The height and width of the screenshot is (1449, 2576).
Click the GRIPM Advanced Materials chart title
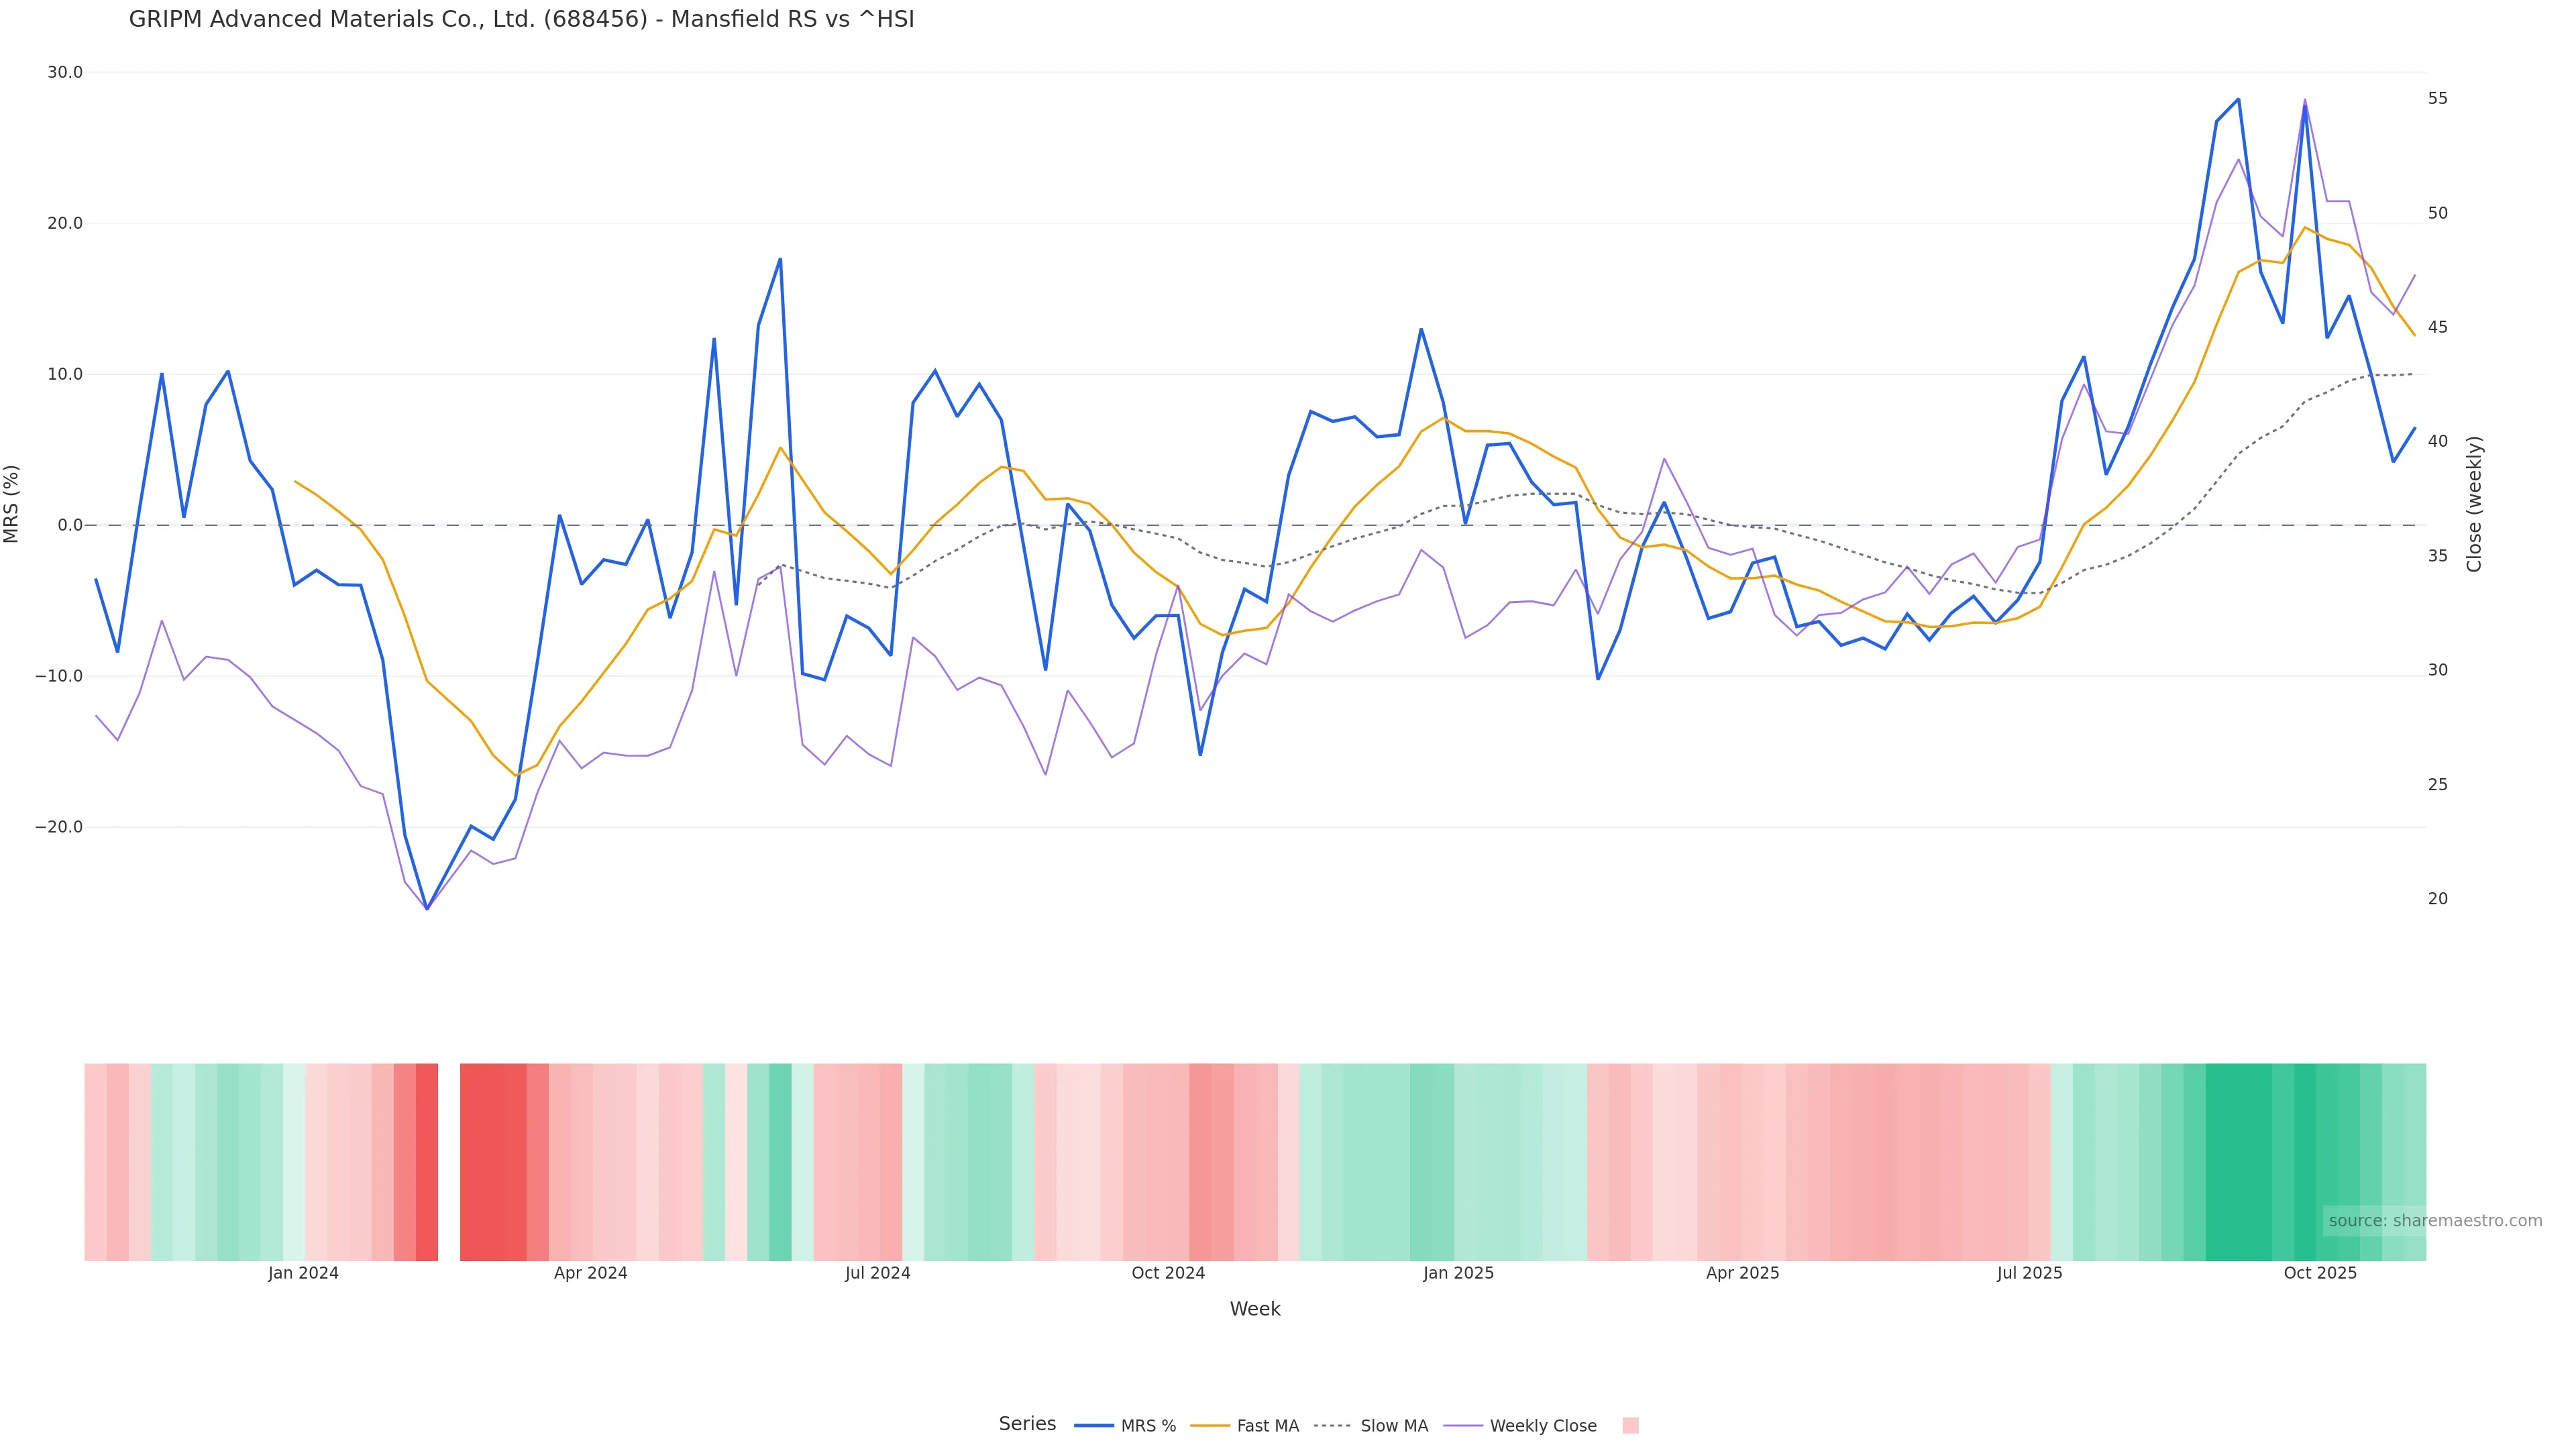pos(521,20)
